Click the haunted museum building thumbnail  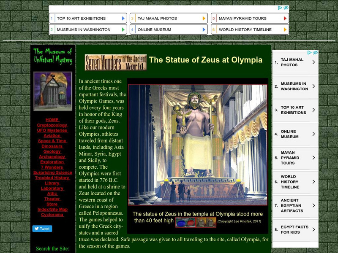(53, 91)
